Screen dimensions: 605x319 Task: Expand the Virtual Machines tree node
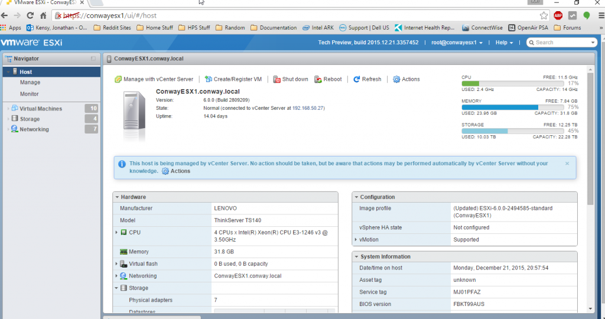click(8, 109)
